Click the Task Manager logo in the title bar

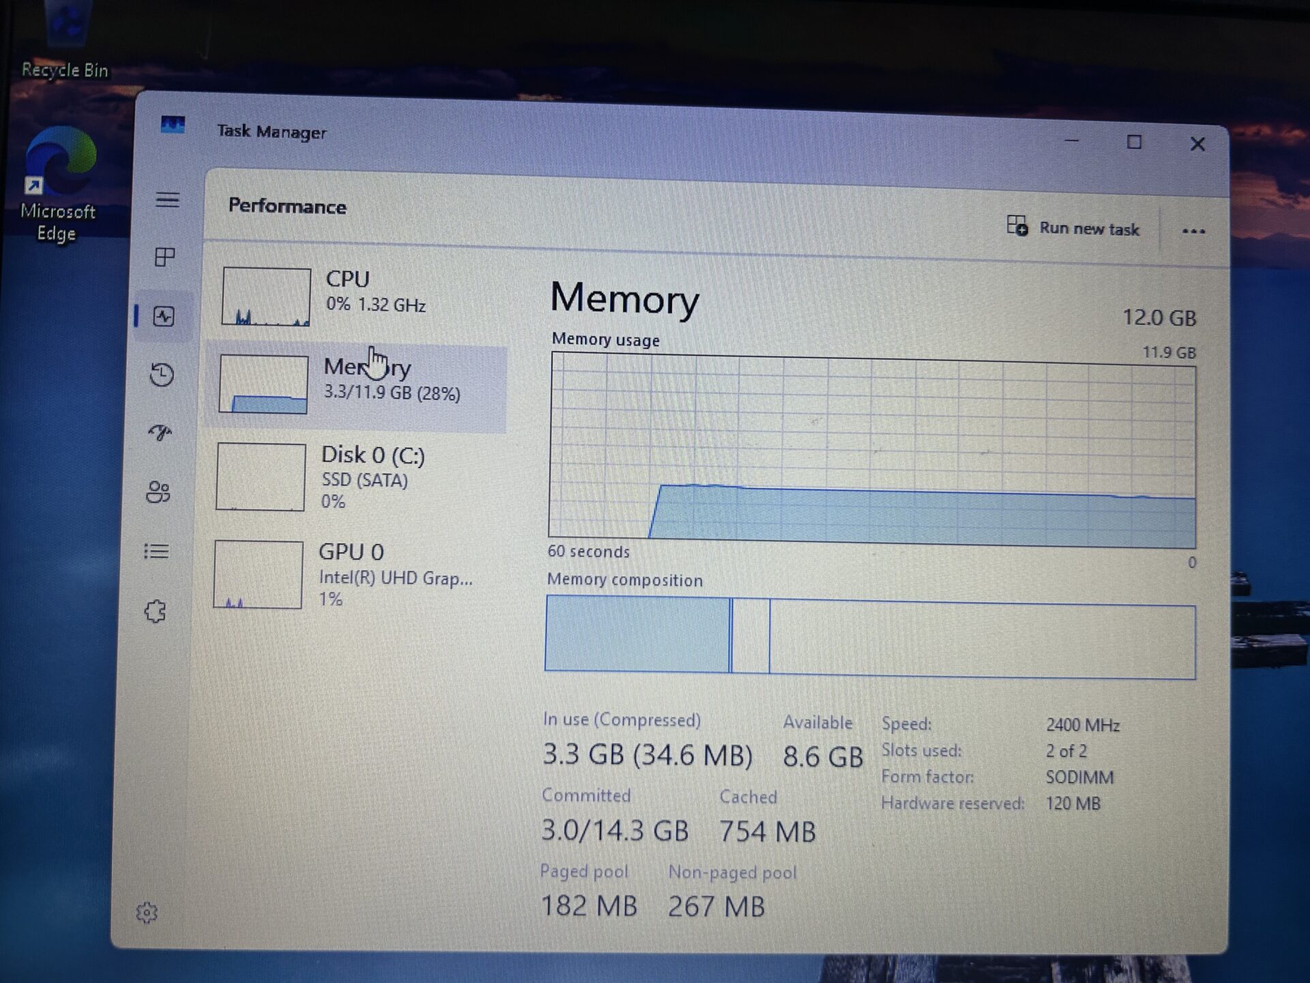click(x=172, y=124)
